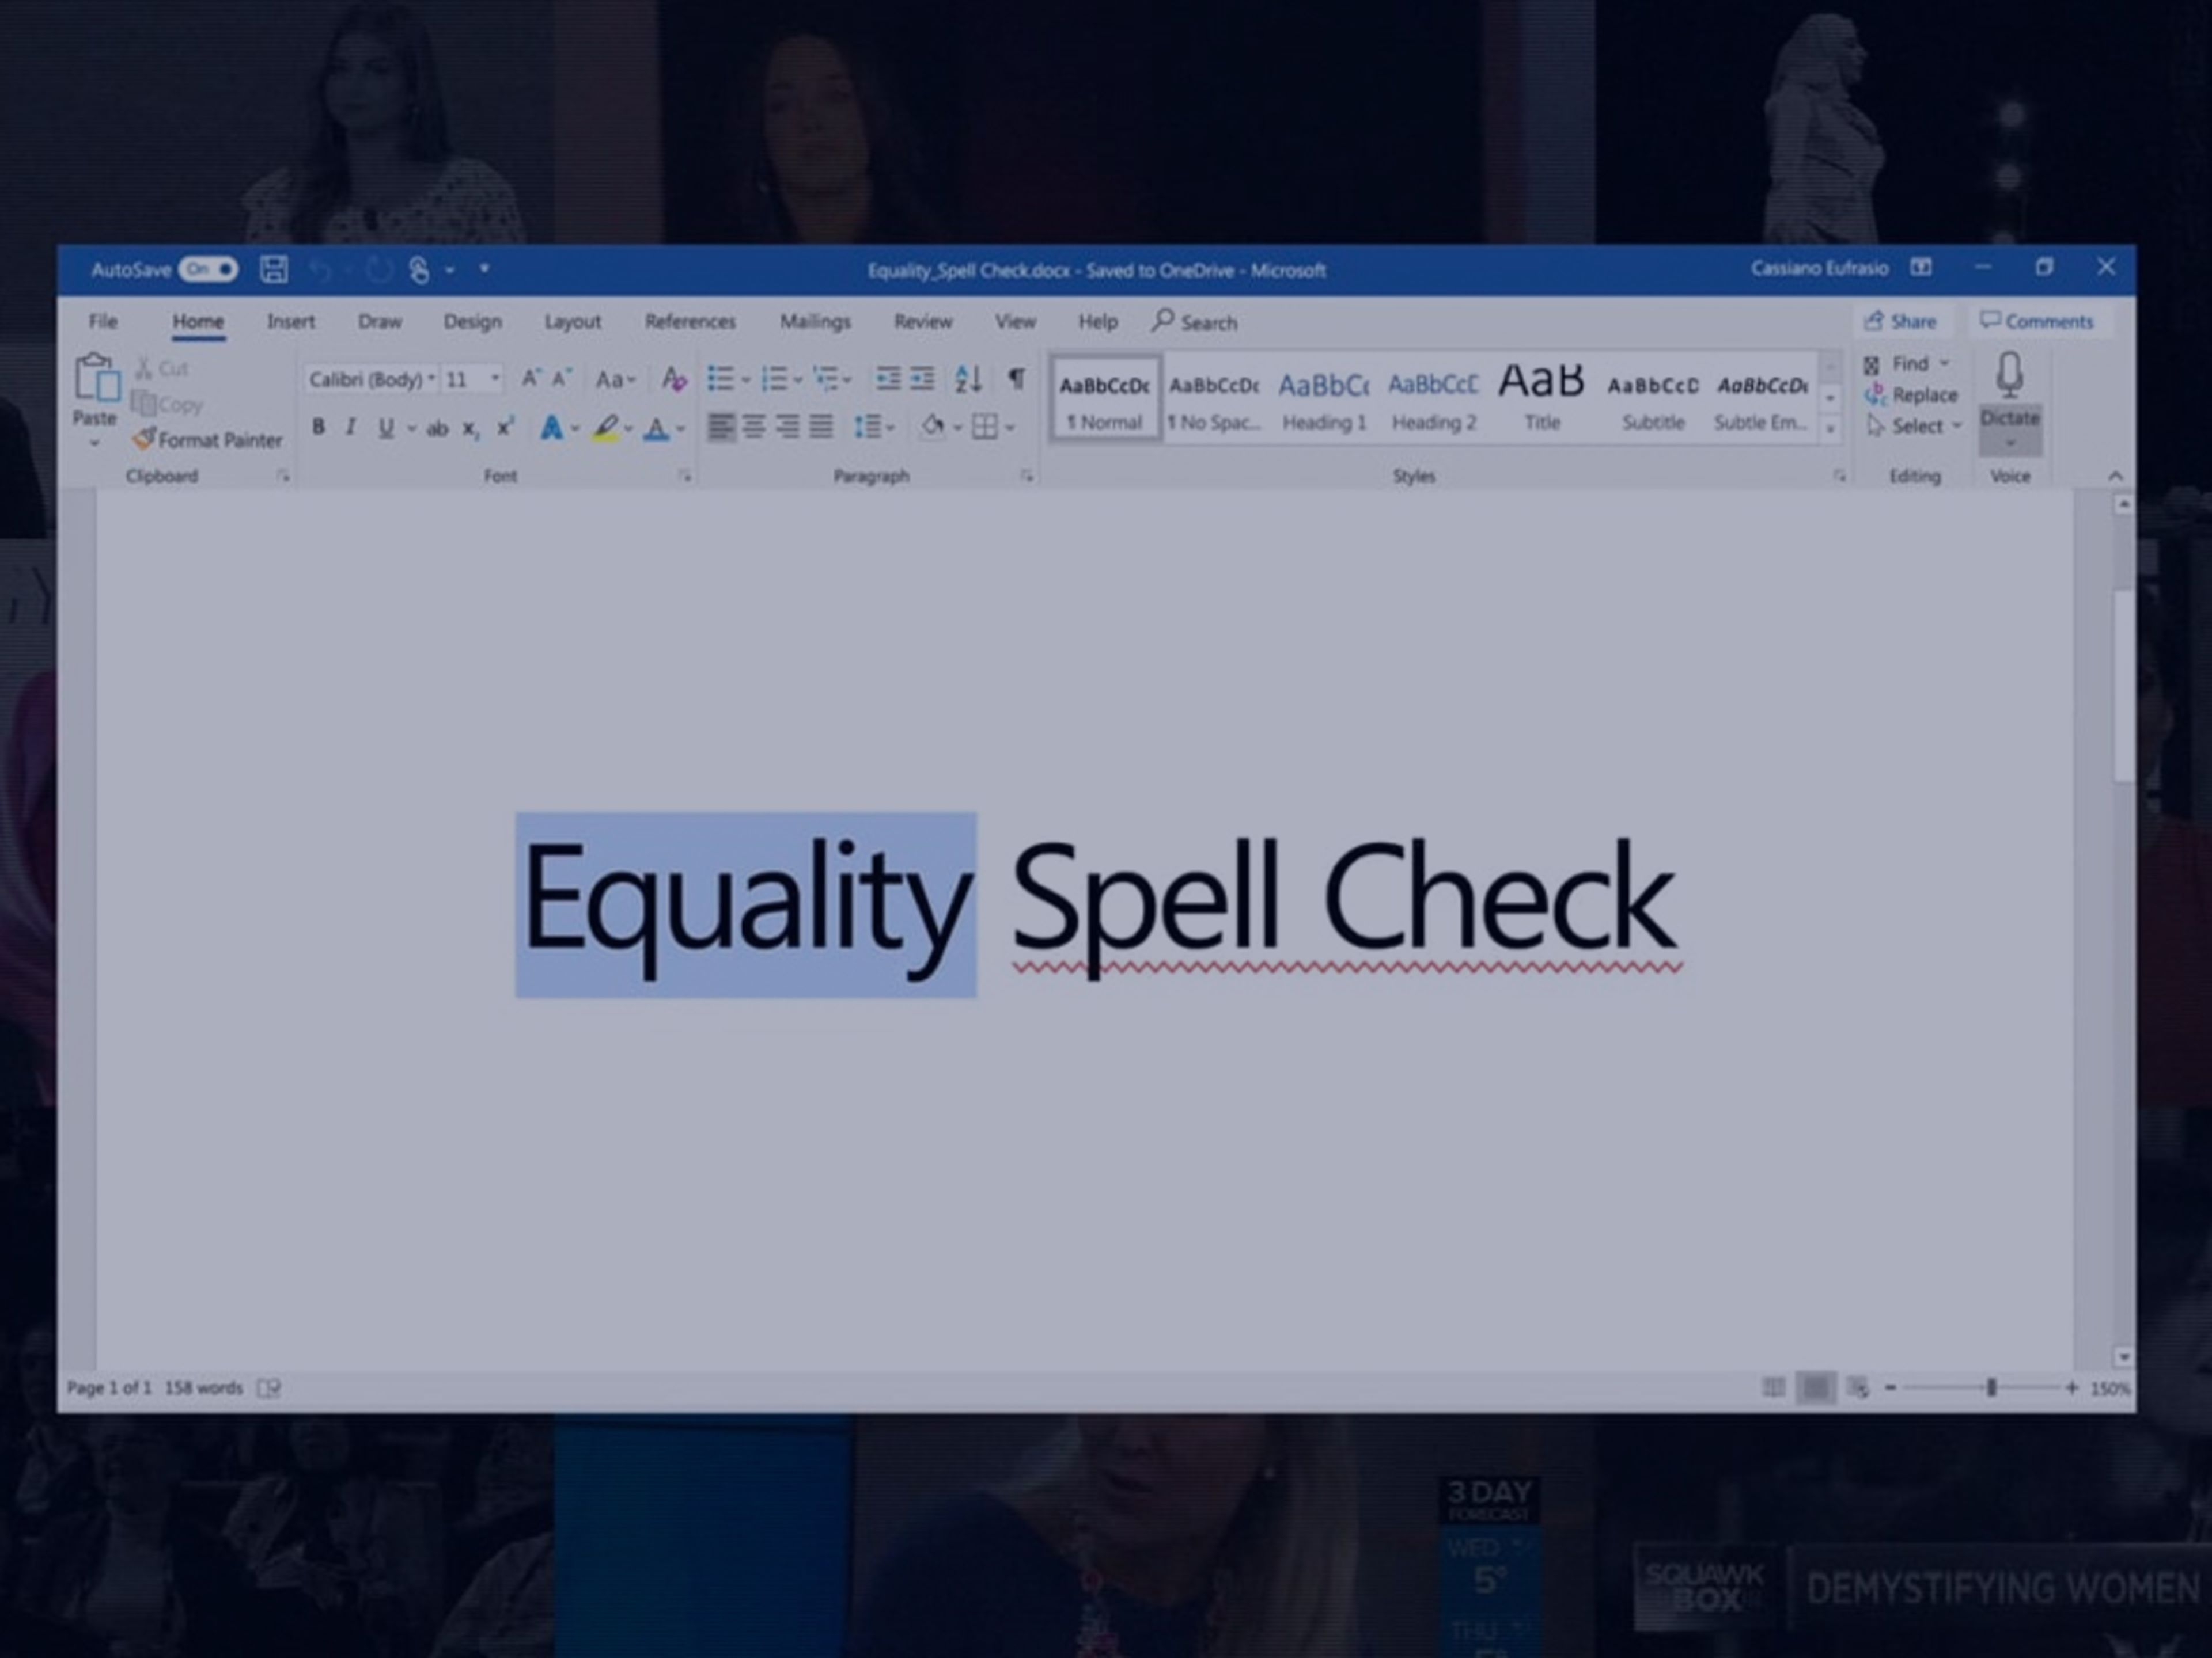This screenshot has height=1658, width=2212.
Task: Toggle Strikethrough formatting
Action: click(437, 429)
